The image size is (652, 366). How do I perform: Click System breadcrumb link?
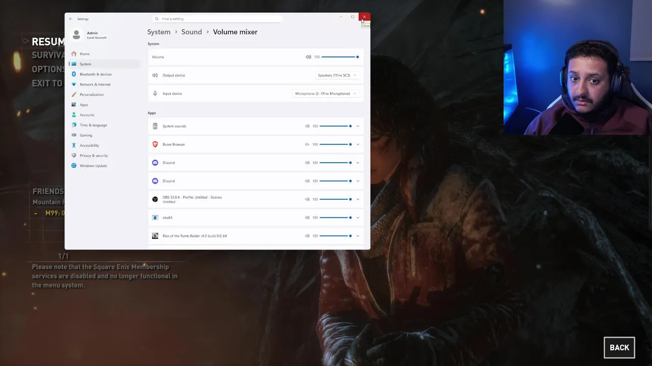tap(159, 32)
